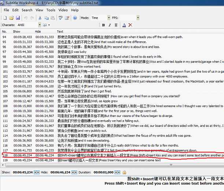Expand the book icon dropdown arrow

click(x=49, y=25)
